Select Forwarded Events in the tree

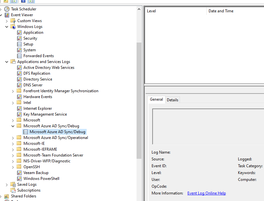coord(38,56)
